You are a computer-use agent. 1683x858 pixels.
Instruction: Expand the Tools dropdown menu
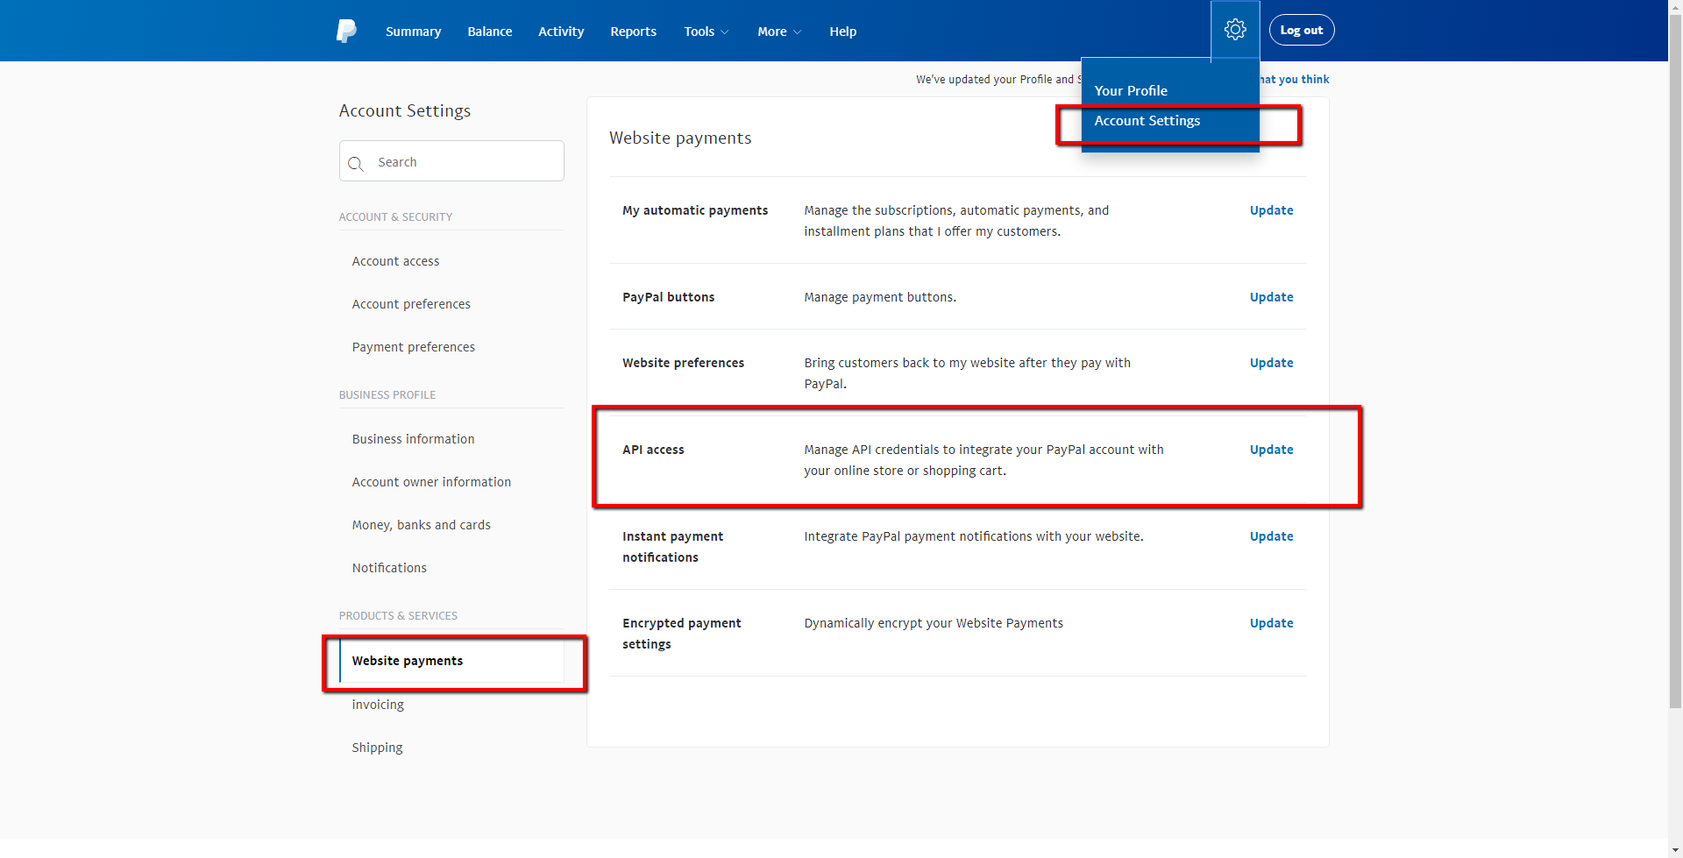click(706, 32)
